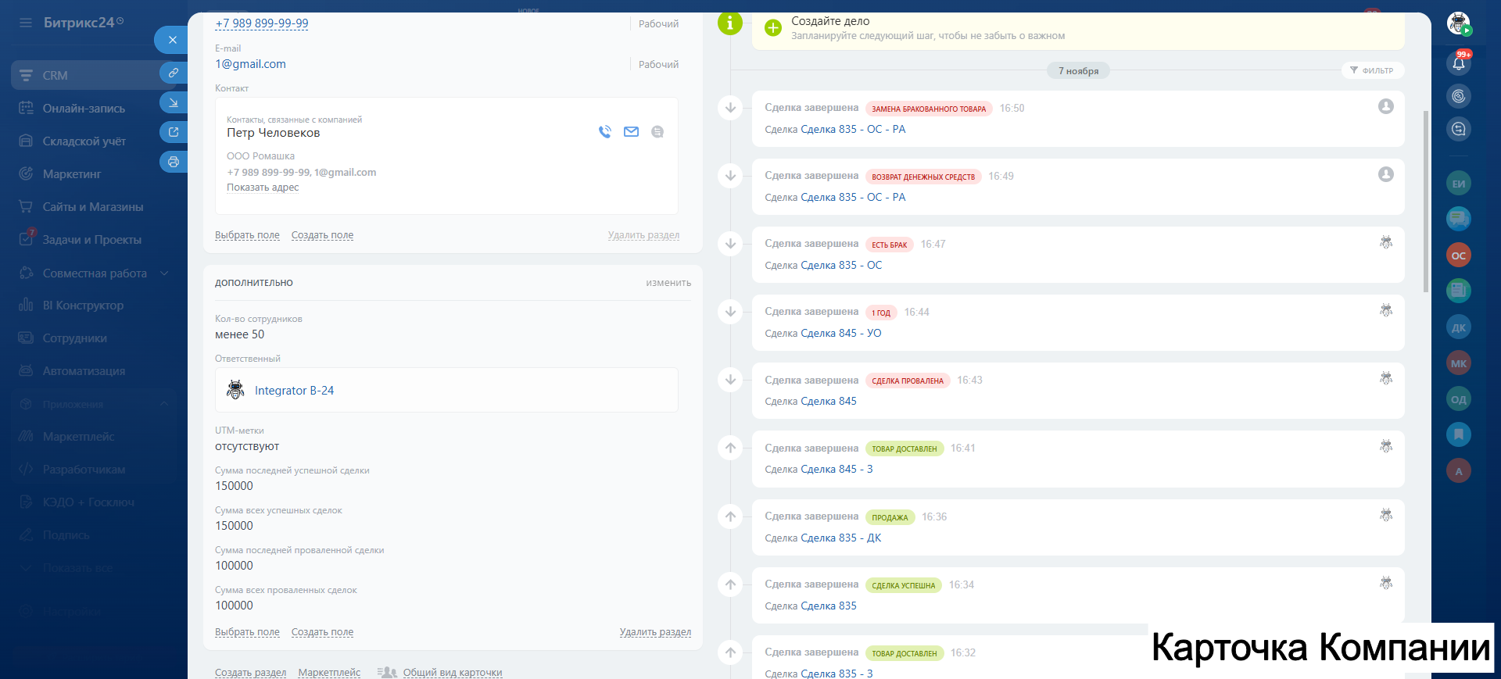
Task: Click the printer icon on side panel
Action: pos(173,162)
